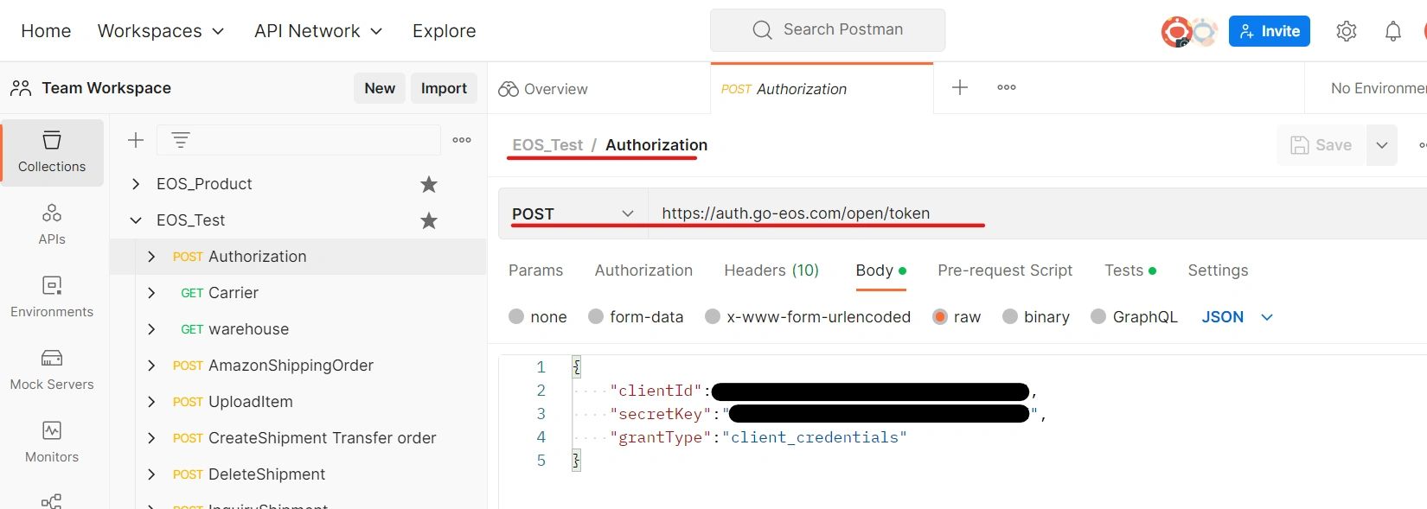The height and width of the screenshot is (509, 1427).
Task: Toggle star on the EOS_Test collection
Action: (429, 220)
